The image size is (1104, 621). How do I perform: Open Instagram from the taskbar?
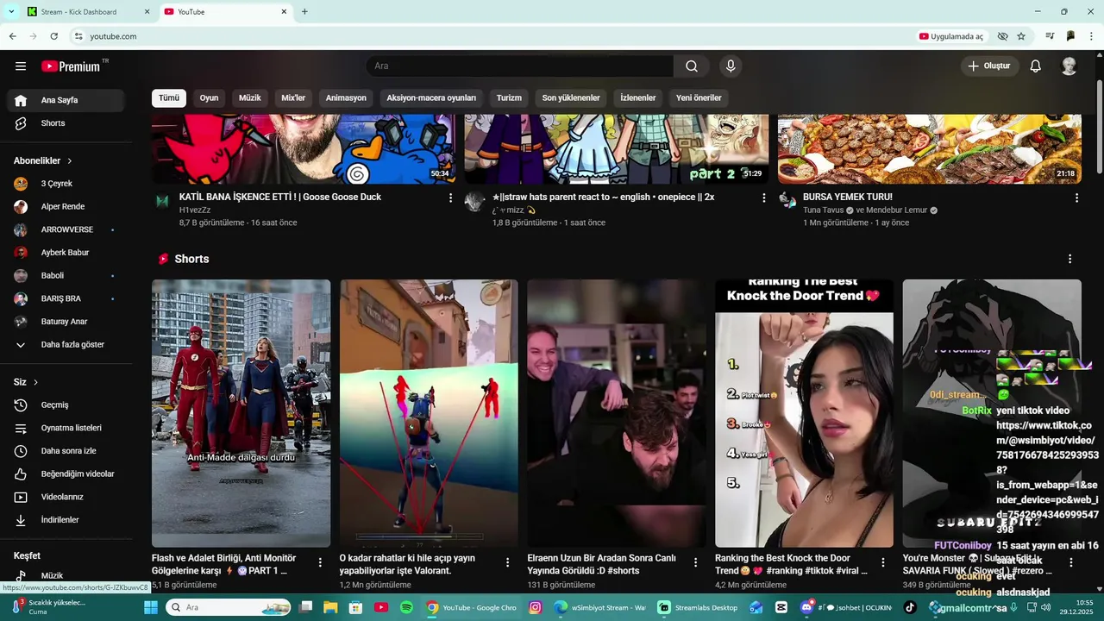535,607
